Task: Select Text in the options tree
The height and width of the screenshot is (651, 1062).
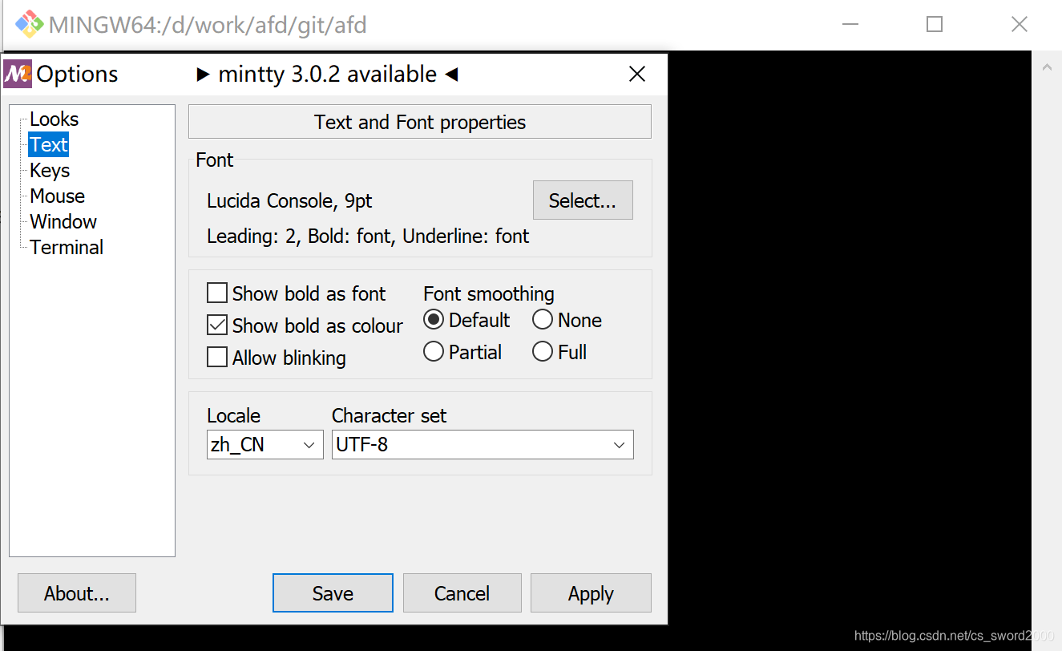Action: coord(49,145)
